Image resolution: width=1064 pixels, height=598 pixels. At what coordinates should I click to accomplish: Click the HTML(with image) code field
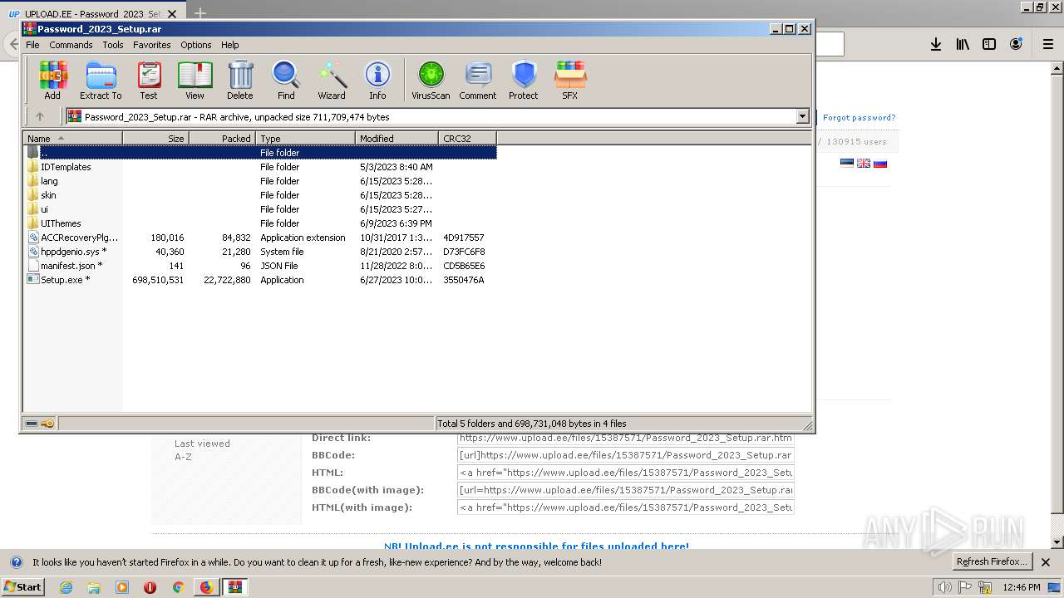pyautogui.click(x=625, y=507)
